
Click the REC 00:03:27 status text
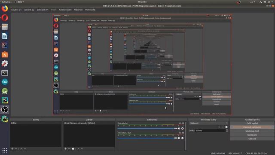[x=235, y=153]
